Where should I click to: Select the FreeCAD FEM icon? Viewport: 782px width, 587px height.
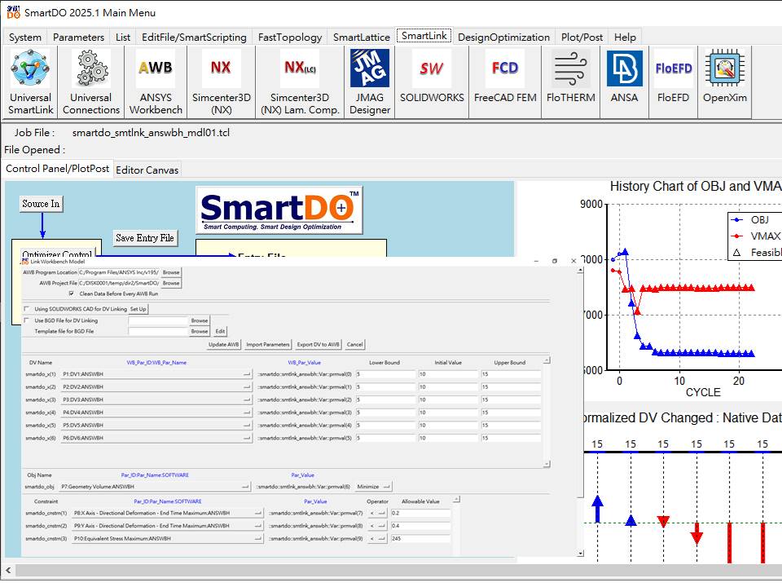coord(505,82)
